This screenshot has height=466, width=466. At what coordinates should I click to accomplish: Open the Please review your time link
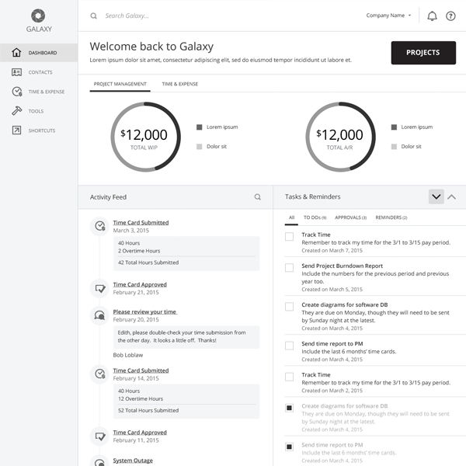[145, 311]
